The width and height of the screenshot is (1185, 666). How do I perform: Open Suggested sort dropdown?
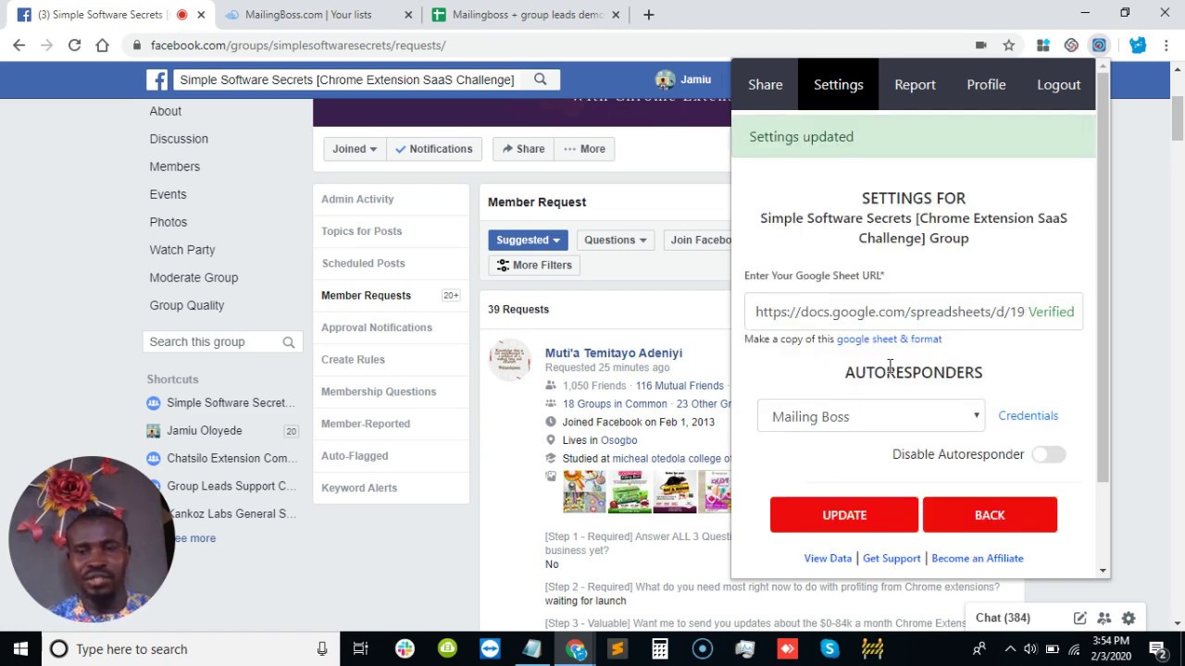coord(528,240)
